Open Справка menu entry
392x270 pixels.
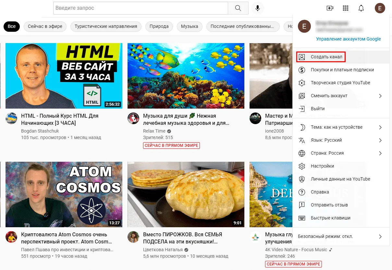click(x=341, y=192)
